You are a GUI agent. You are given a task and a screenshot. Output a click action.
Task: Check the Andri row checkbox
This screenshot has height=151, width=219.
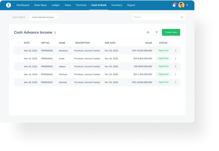pos(19,58)
